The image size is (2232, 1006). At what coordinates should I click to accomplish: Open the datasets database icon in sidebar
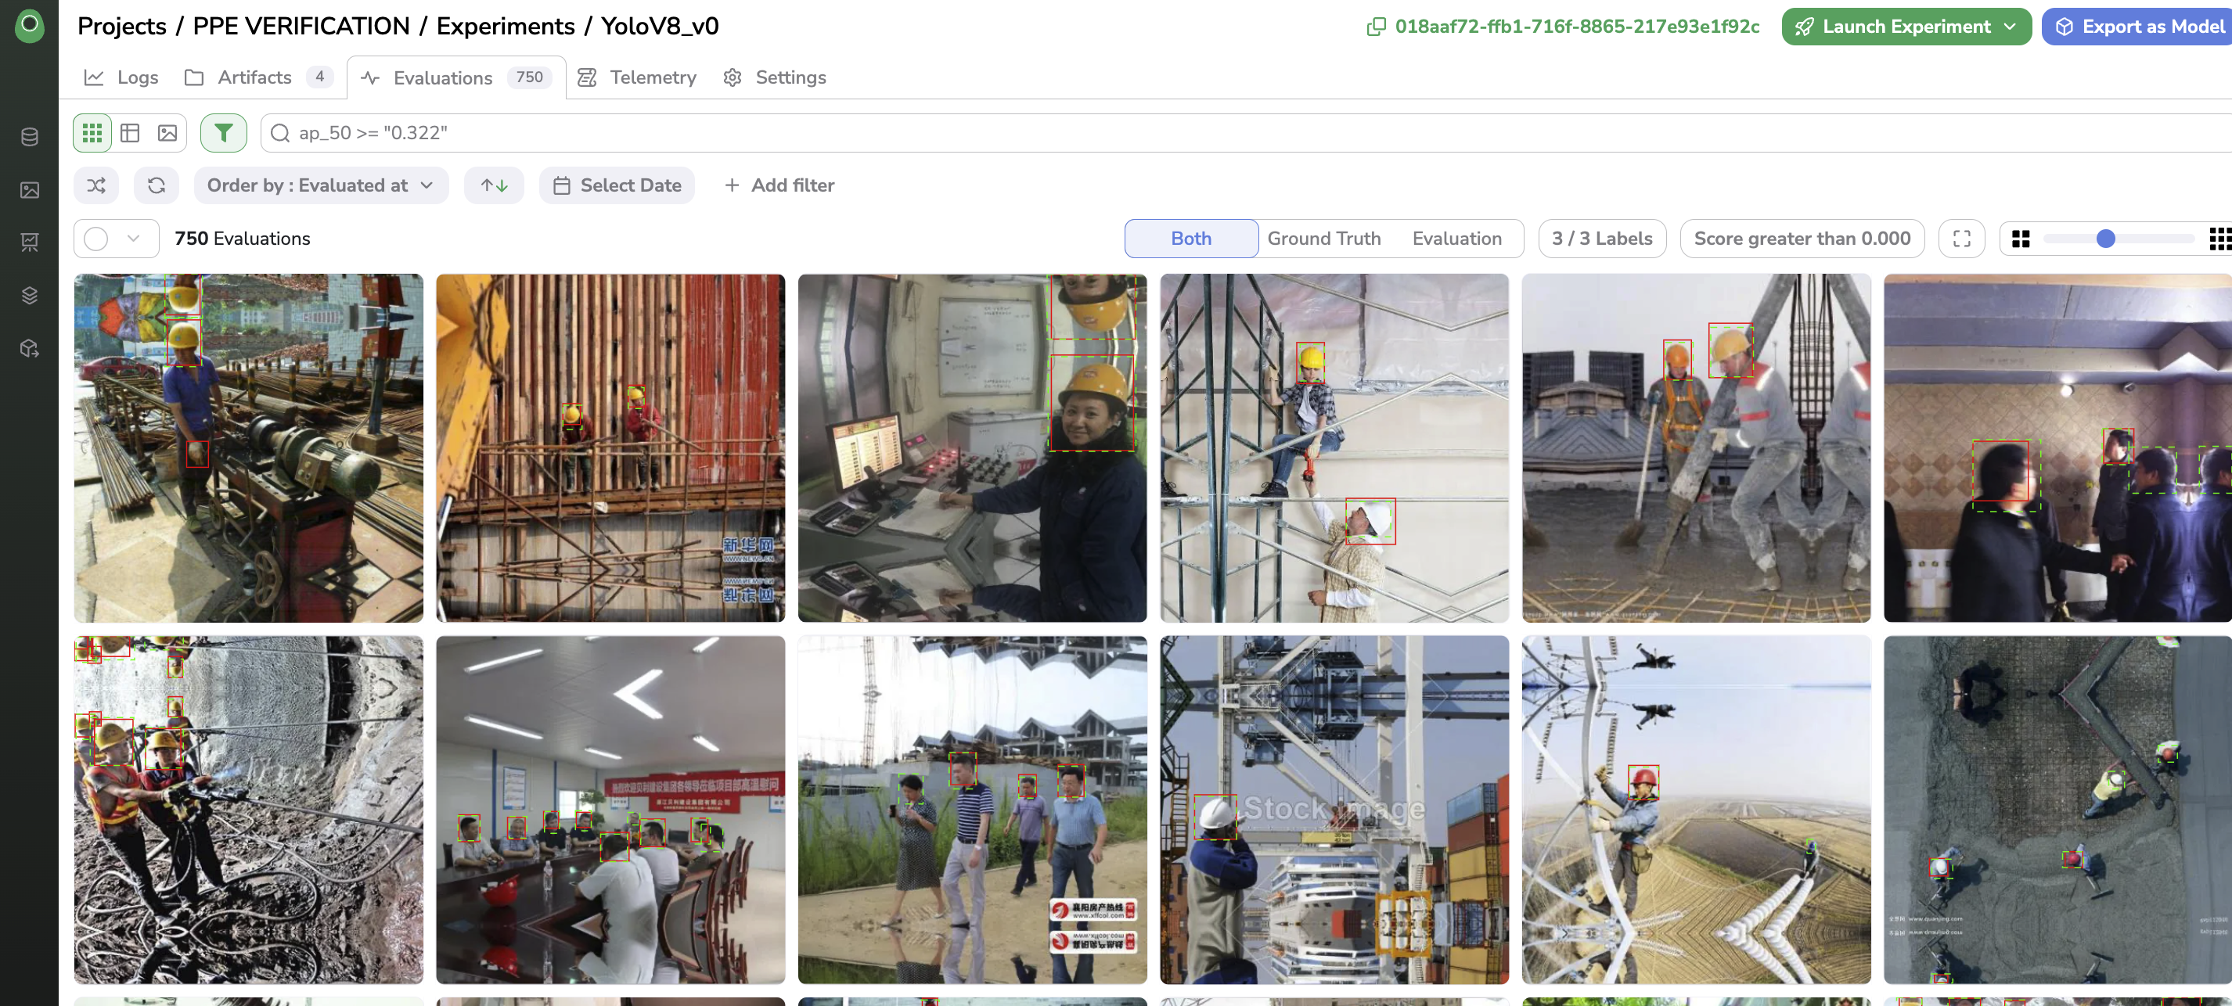(30, 137)
